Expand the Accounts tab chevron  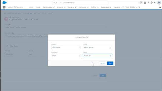coord(65,7)
